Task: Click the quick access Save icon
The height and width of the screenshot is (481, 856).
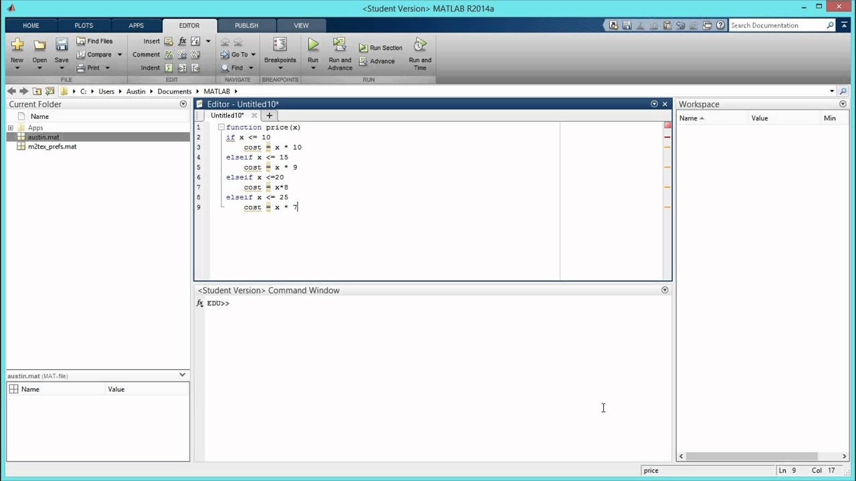Action: [627, 25]
